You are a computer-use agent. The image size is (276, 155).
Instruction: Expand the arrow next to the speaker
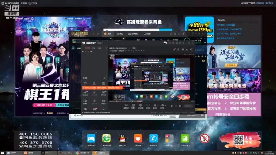click(165, 105)
